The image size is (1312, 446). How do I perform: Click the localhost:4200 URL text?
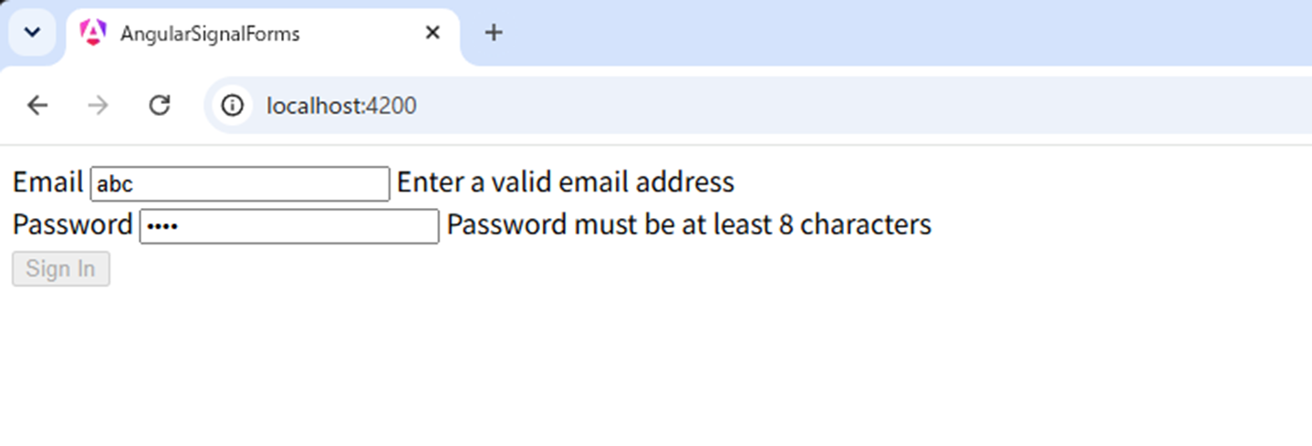tap(341, 107)
